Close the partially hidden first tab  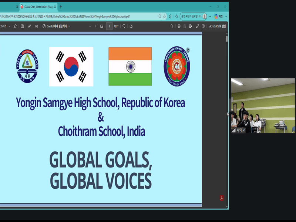17,7
